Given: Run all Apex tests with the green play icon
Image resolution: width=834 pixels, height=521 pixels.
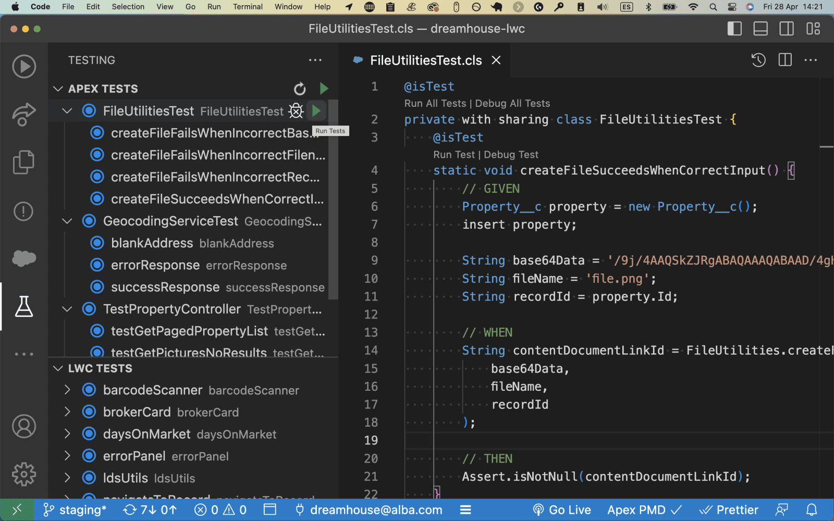Looking at the screenshot, I should pyautogui.click(x=324, y=89).
